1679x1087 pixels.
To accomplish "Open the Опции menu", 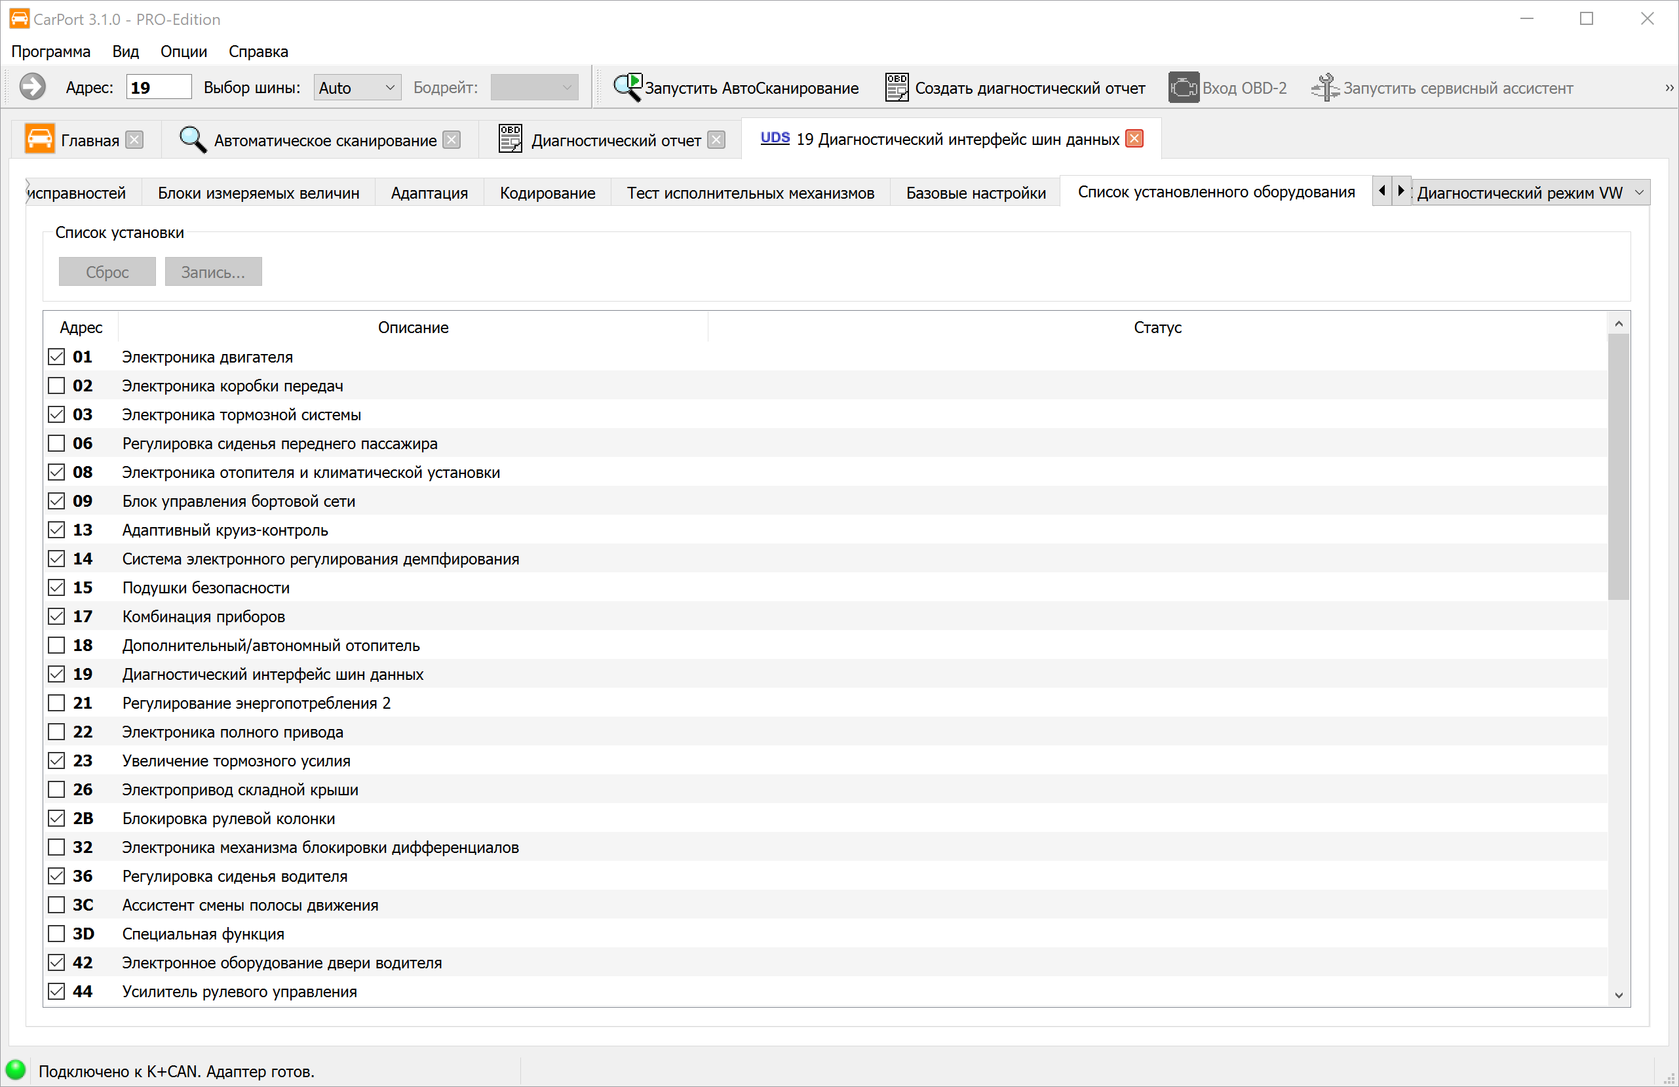I will point(183,52).
